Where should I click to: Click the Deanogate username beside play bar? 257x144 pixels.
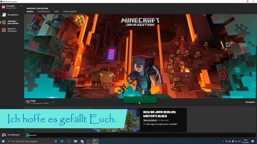(250, 102)
